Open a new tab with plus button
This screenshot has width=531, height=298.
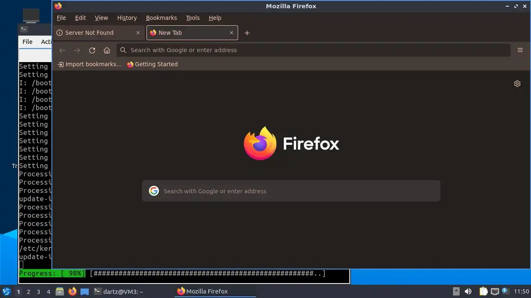pos(247,33)
